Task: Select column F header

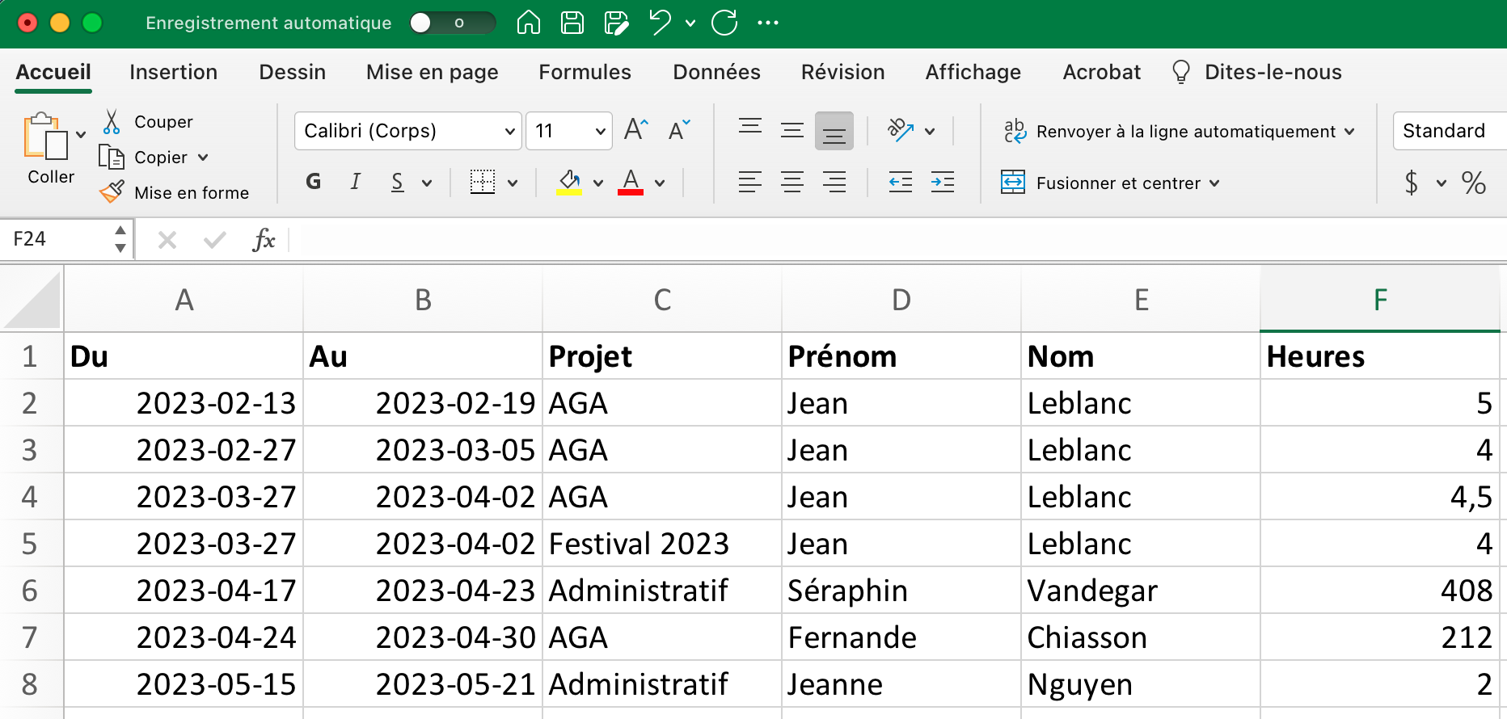Action: click(1380, 300)
